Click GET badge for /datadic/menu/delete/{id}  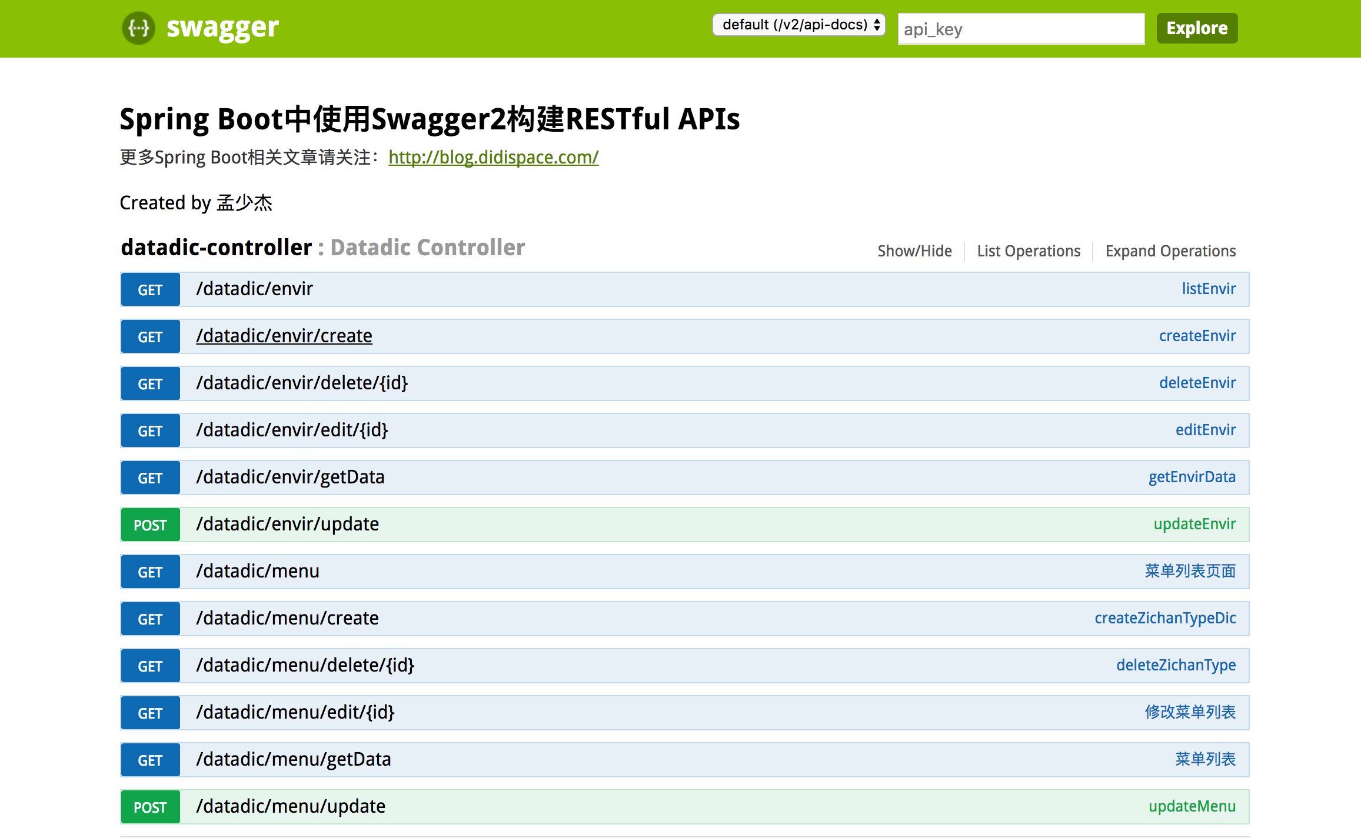(150, 666)
